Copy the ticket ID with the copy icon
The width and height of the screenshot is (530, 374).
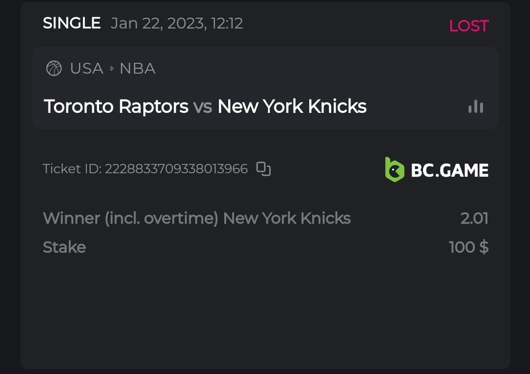(264, 169)
